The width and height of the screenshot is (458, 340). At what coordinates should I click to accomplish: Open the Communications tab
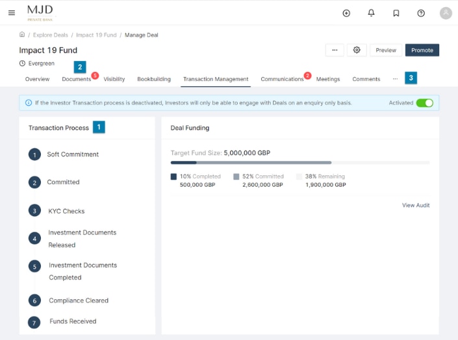click(x=282, y=79)
